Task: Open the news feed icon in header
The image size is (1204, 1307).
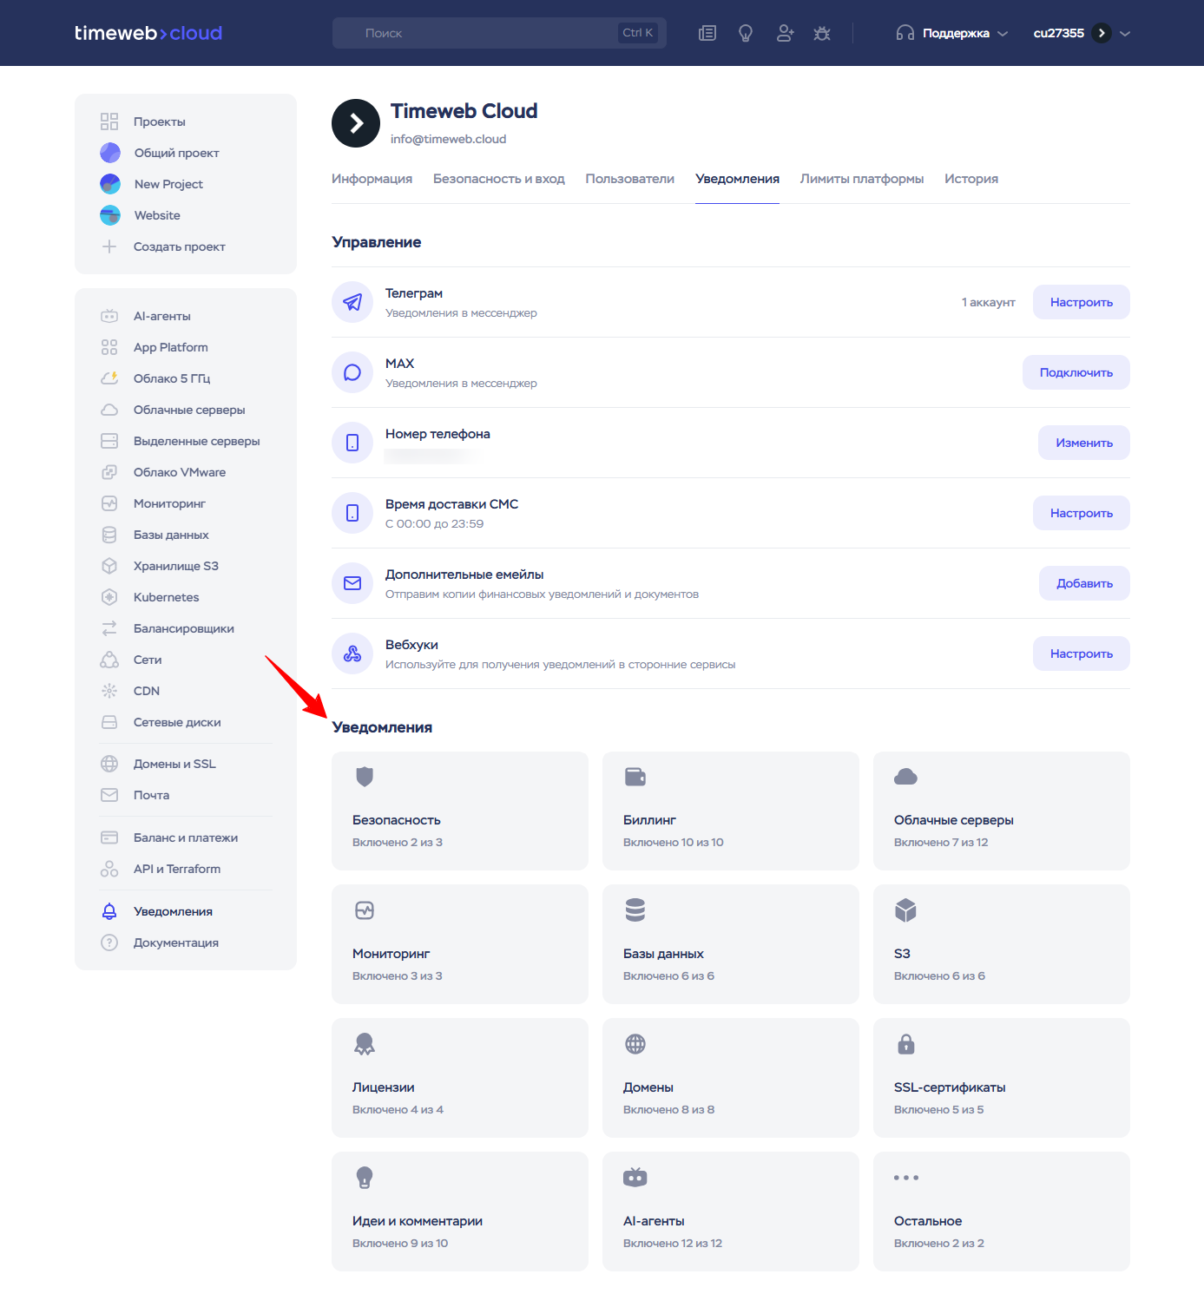Action: (707, 33)
